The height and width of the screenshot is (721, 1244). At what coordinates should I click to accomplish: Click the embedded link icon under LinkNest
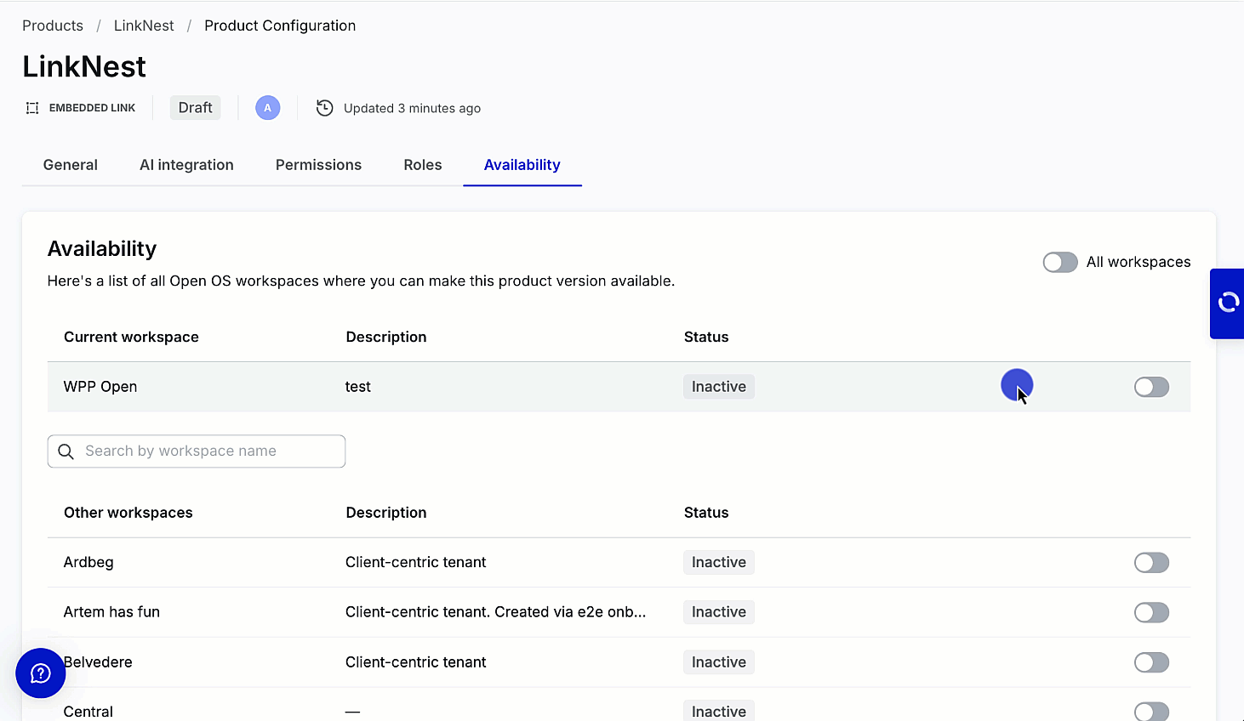32,108
